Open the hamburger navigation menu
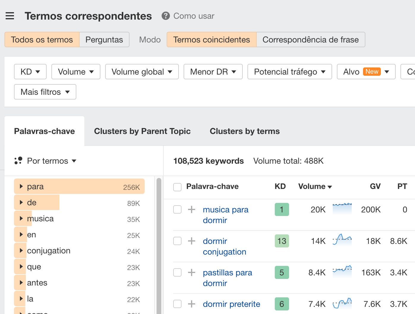This screenshot has height=314, width=415. tap(10, 16)
